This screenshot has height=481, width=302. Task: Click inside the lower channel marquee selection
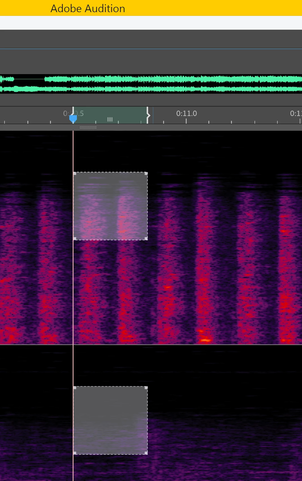pos(111,420)
